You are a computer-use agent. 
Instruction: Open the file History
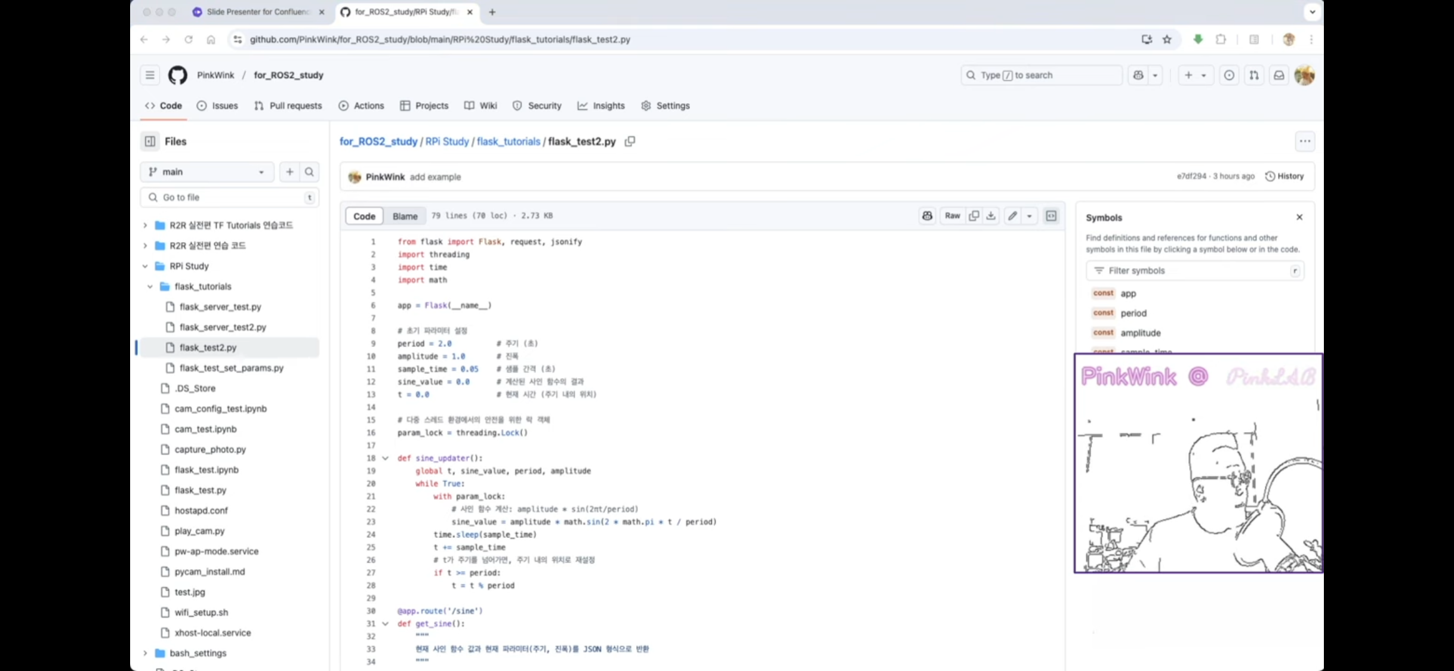(1284, 177)
